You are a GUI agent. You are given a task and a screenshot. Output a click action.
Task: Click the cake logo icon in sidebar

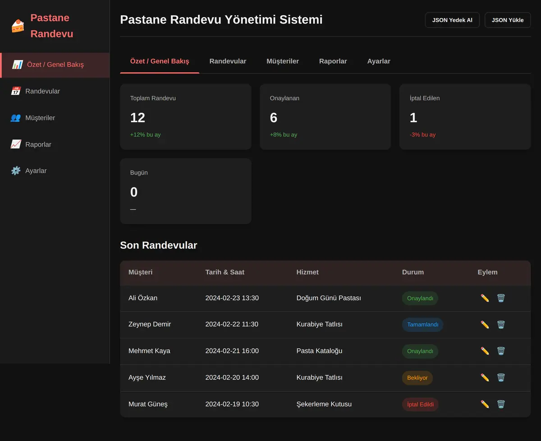[18, 26]
